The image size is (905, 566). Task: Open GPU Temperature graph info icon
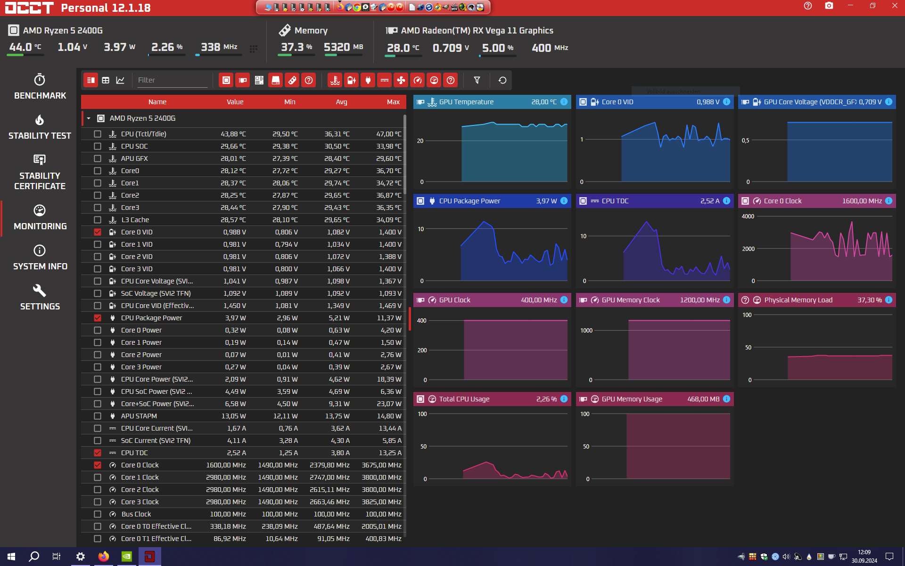(564, 102)
